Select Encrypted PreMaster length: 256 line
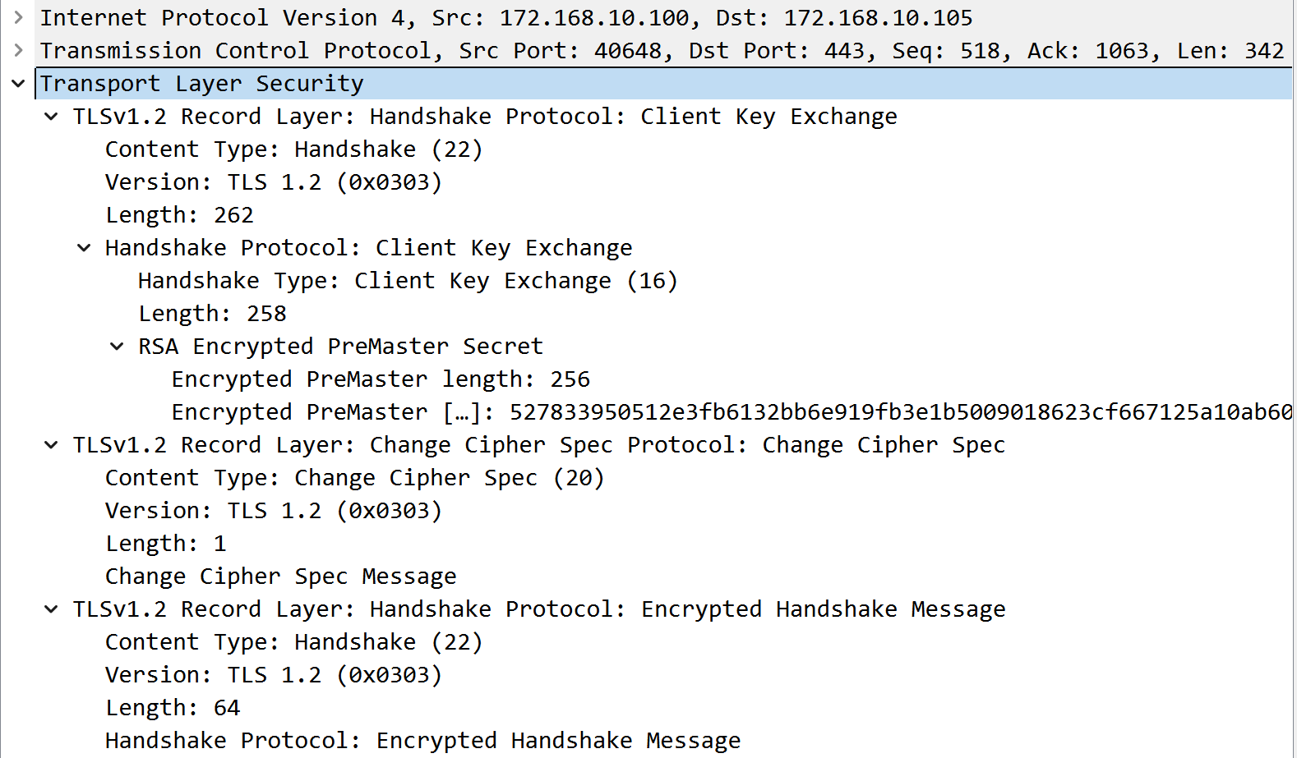The image size is (1297, 758). pos(380,379)
